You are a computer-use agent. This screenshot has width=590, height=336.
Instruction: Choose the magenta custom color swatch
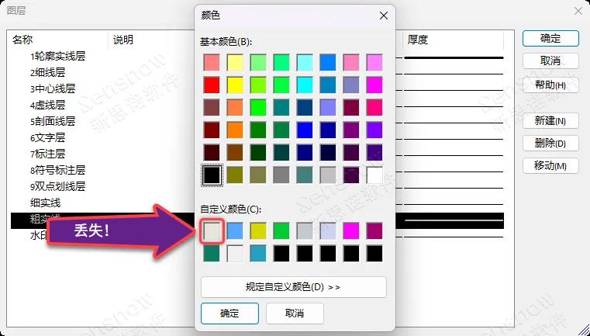[351, 230]
